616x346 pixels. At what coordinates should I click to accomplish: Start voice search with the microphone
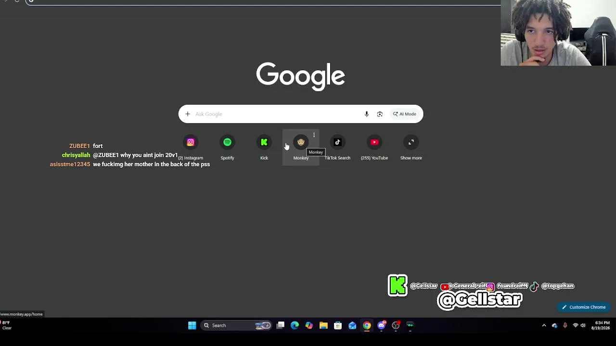pos(367,114)
